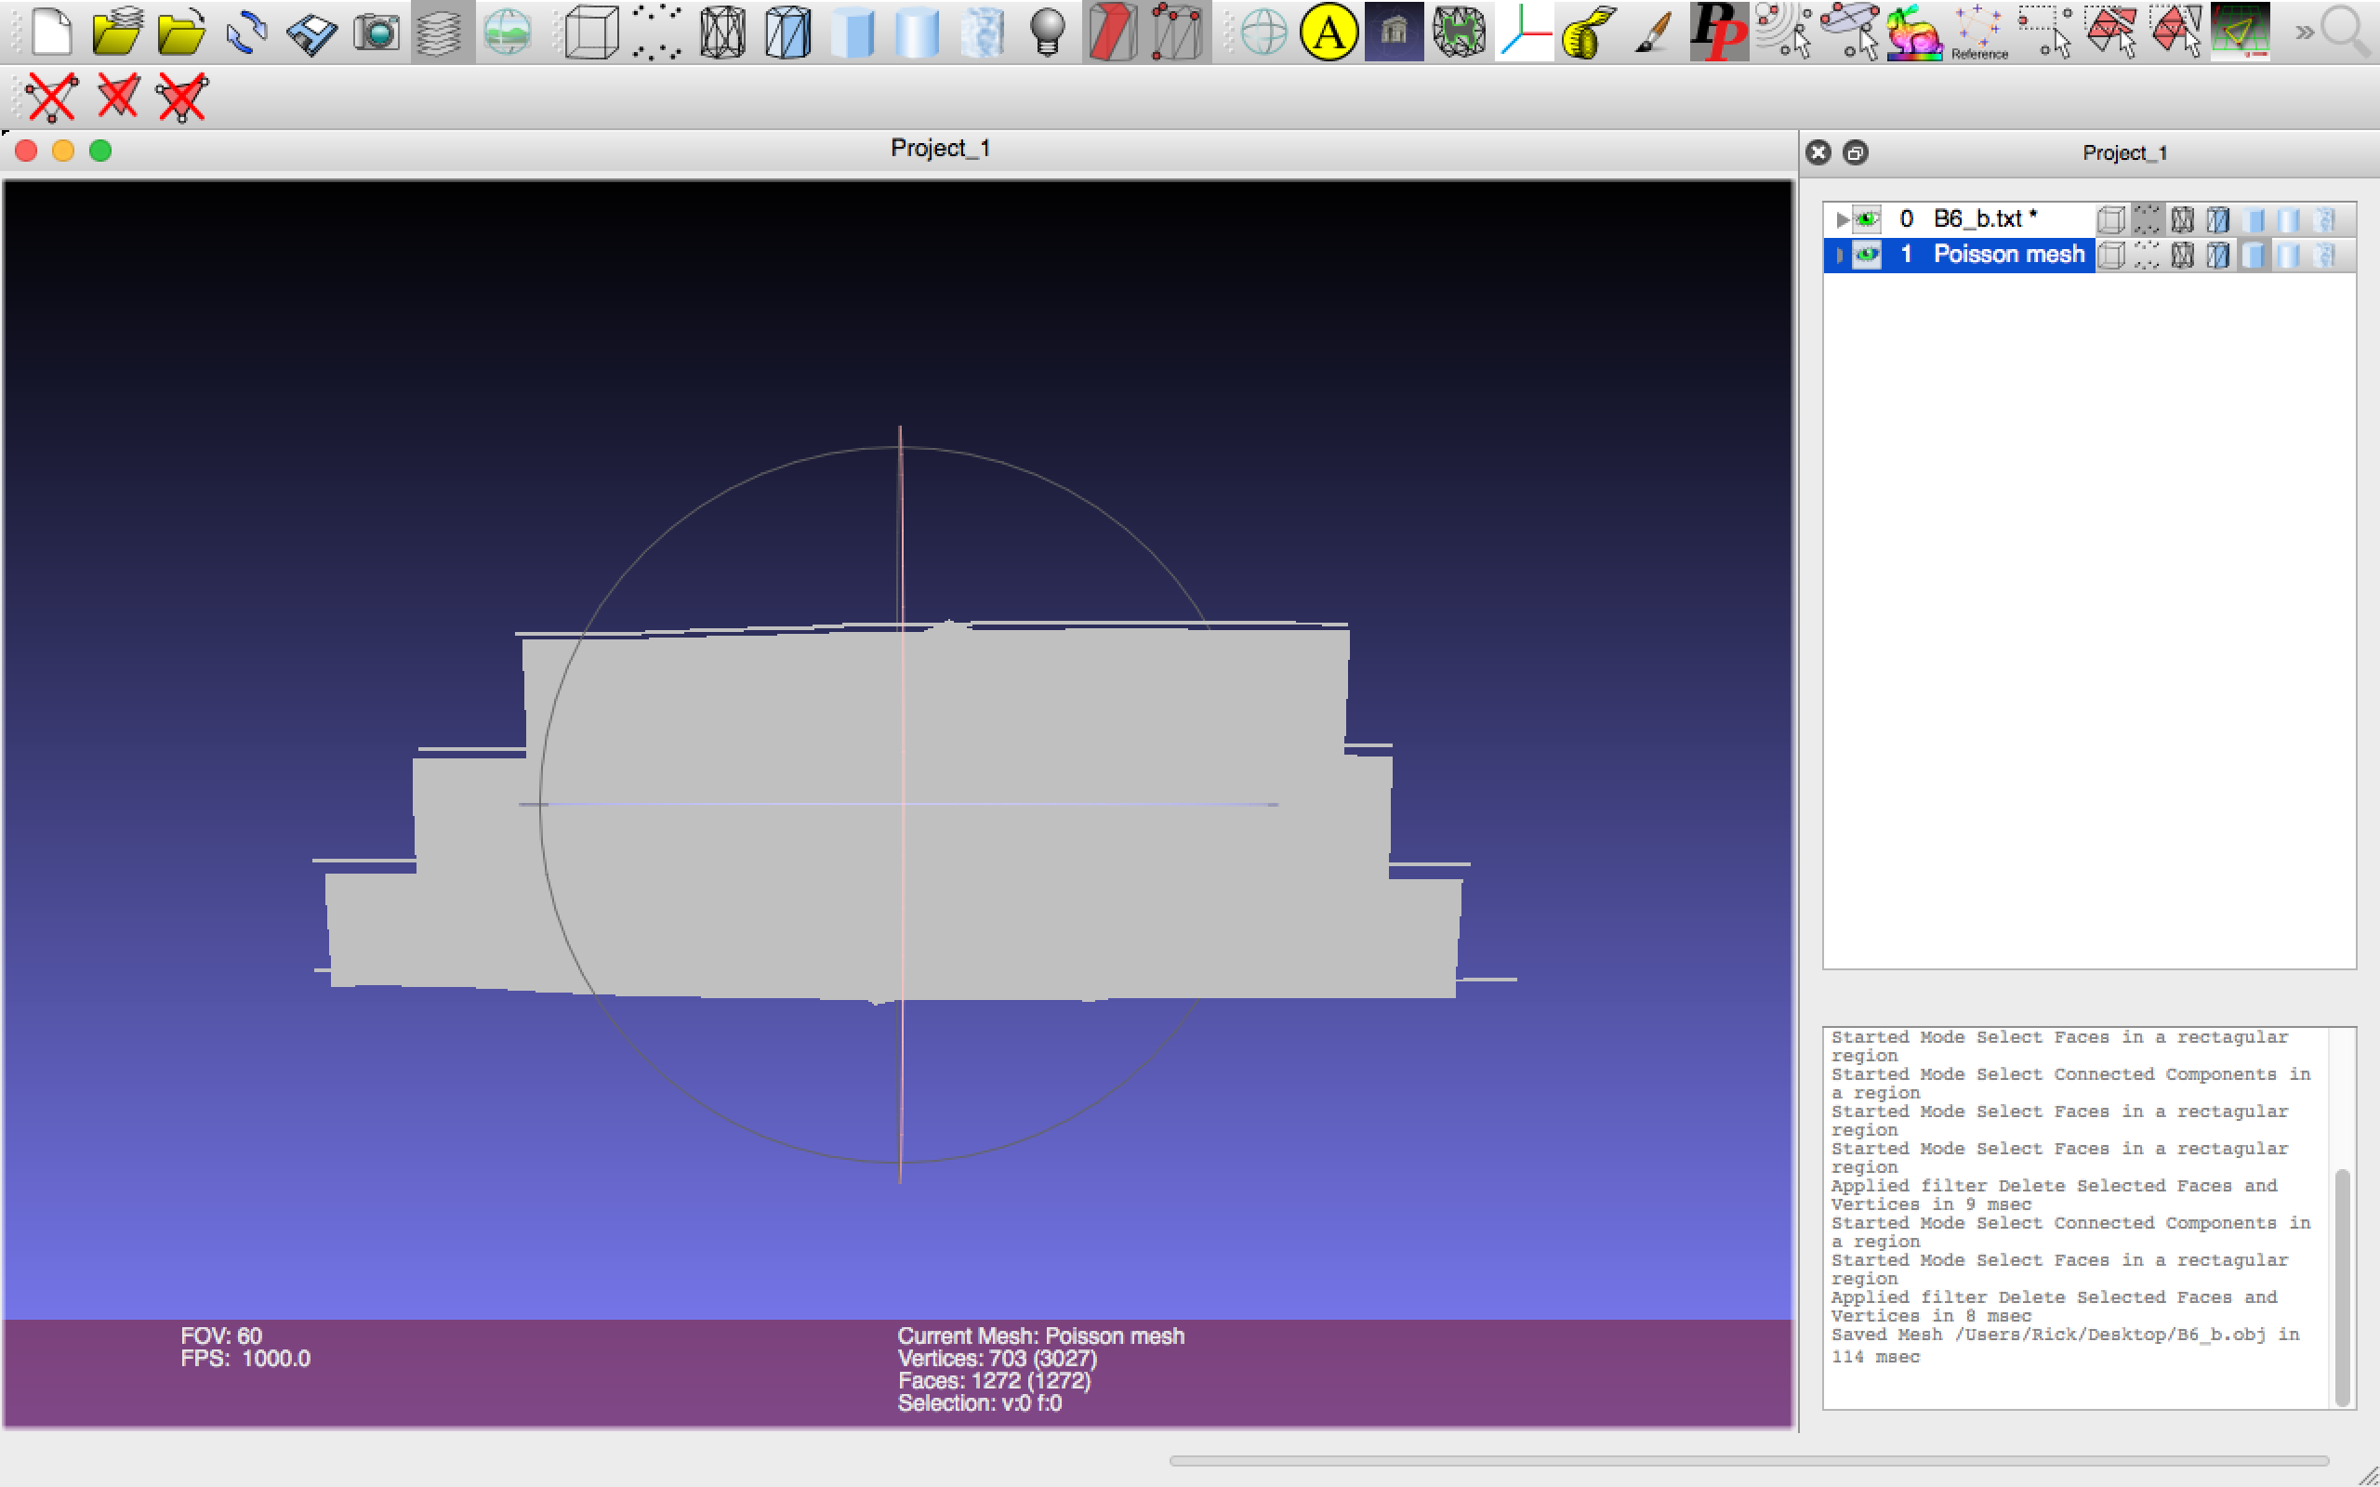Export mesh using floppy disk icon

pyautogui.click(x=312, y=32)
